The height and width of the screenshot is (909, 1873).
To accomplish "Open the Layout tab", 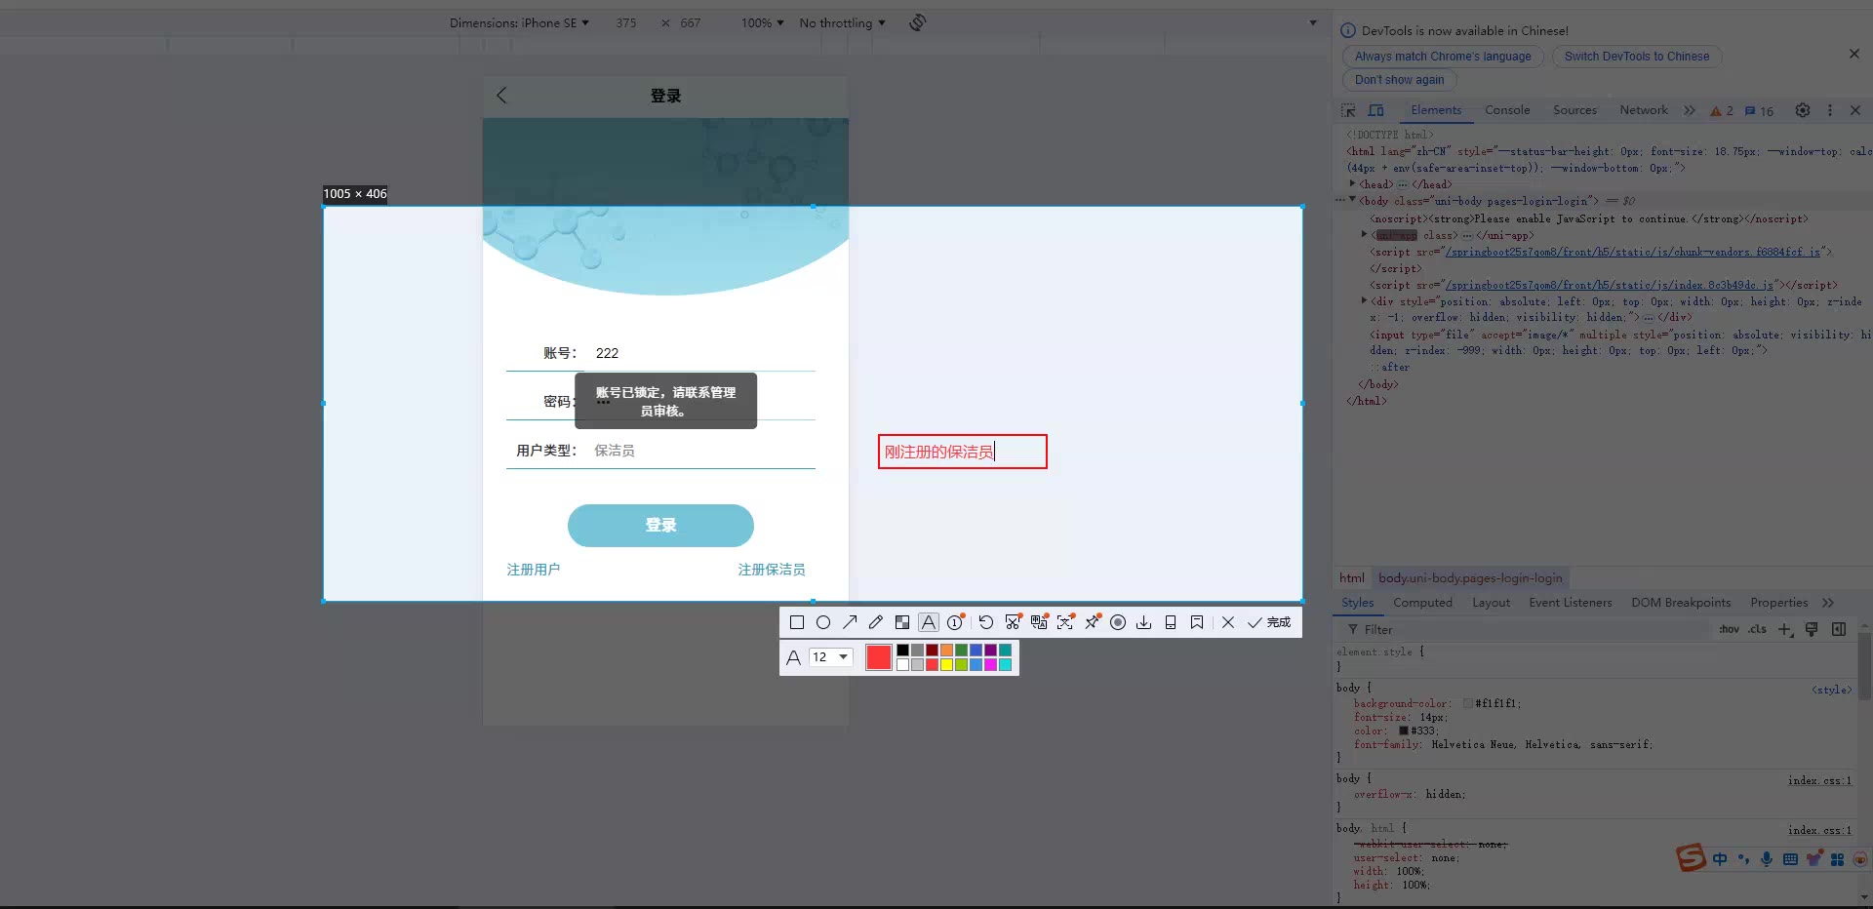I will tap(1491, 603).
